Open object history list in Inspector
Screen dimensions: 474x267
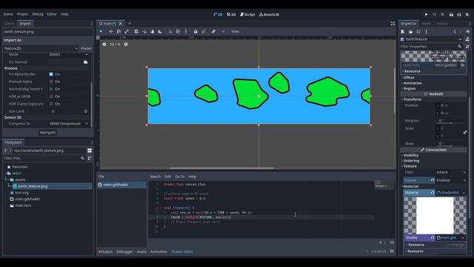[467, 31]
